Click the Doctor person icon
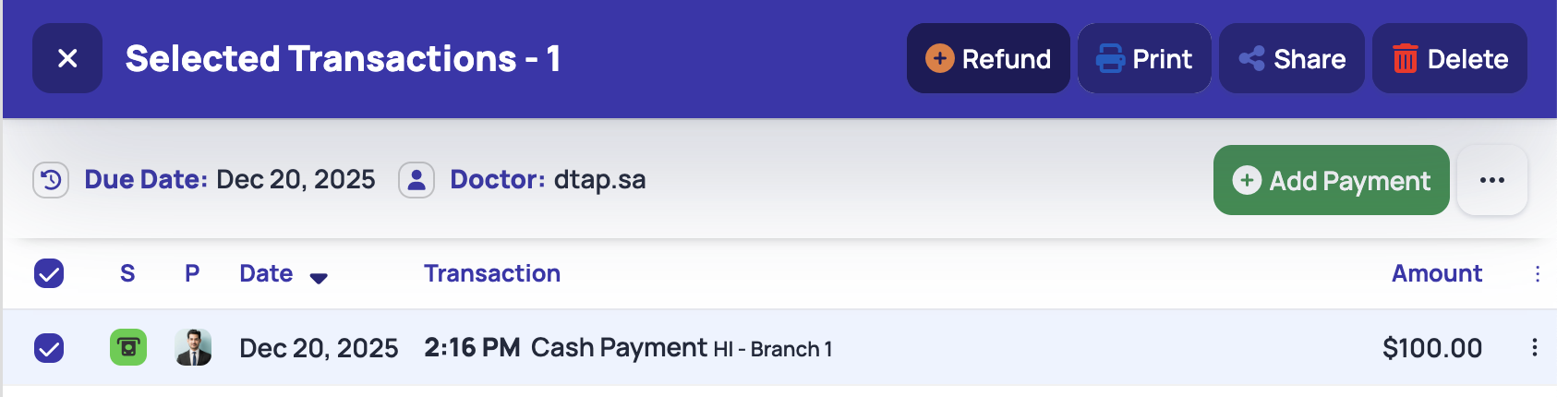The image size is (1557, 397). point(416,180)
